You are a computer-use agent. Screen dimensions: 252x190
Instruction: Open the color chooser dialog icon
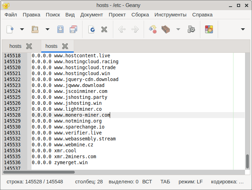click(209, 29)
